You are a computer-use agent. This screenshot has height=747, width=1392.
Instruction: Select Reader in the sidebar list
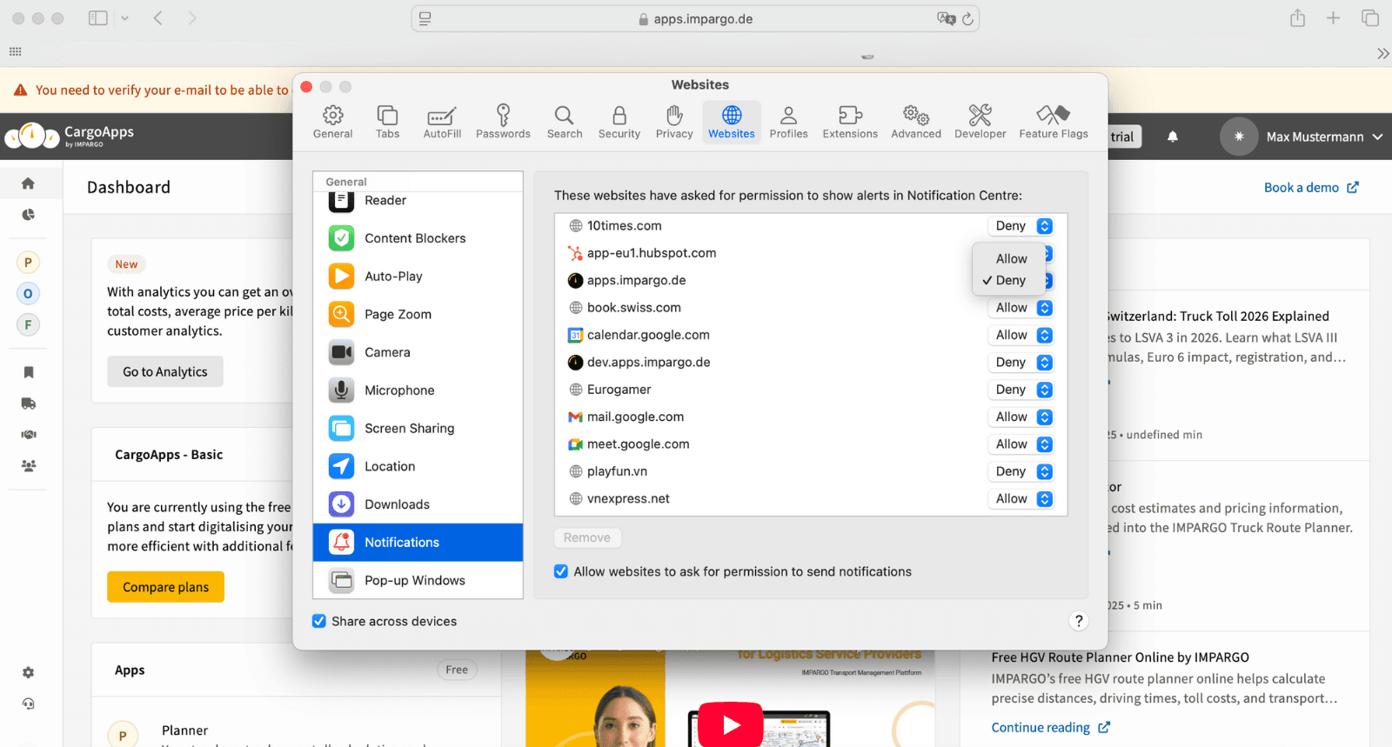(x=418, y=201)
